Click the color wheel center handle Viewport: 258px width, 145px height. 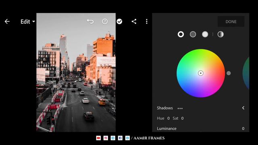201,73
